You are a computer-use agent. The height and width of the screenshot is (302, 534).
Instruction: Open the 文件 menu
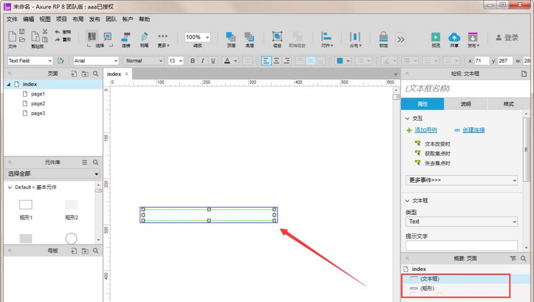(12, 19)
